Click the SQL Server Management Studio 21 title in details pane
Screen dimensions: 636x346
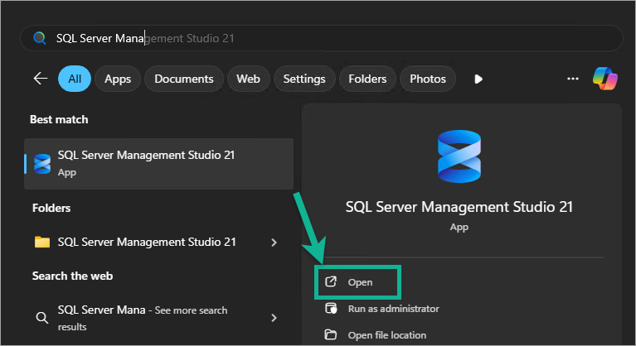[459, 207]
